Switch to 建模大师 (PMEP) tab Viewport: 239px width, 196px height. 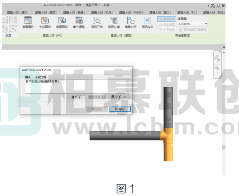(x=131, y=12)
